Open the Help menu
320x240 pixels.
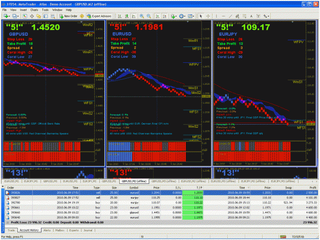pos(69,10)
